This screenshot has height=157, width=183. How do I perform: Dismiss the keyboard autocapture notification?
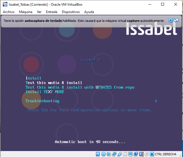tap(171, 20)
